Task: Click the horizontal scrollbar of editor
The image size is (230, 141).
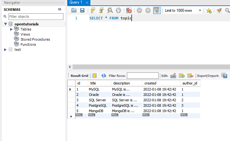Action: (151, 67)
